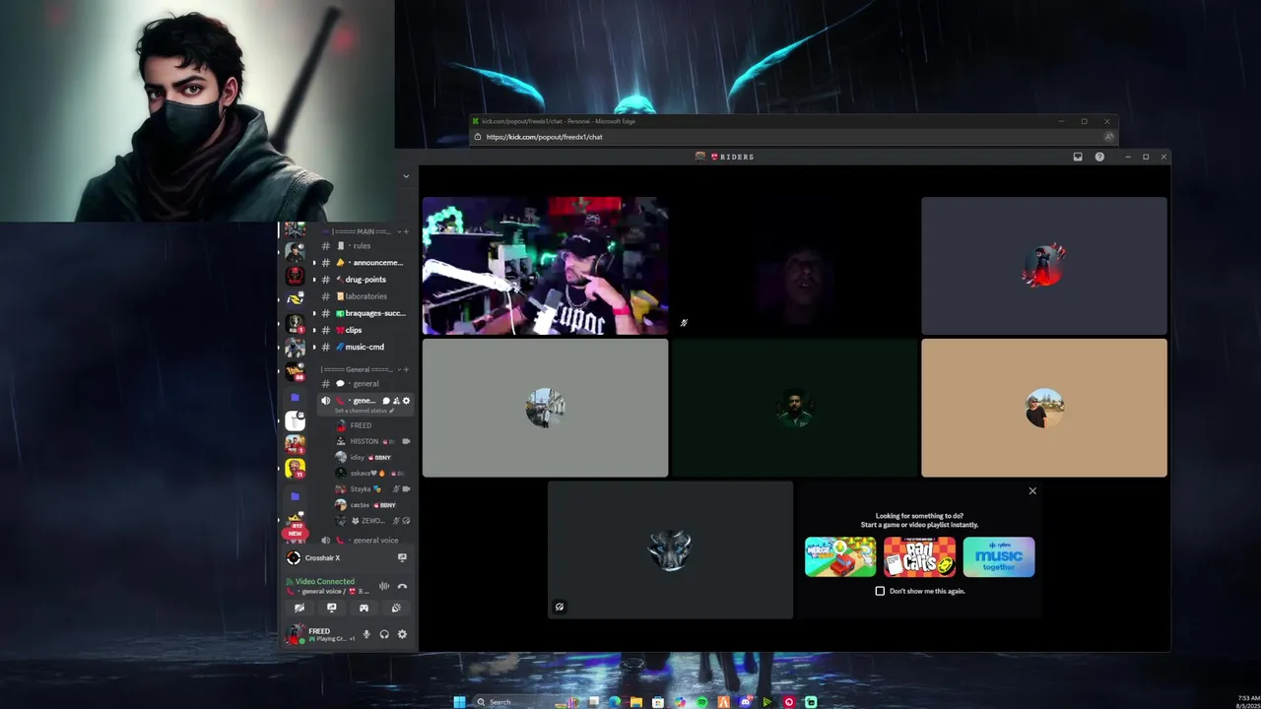Launch the Music Together activity card
1261x709 pixels.
click(x=999, y=557)
